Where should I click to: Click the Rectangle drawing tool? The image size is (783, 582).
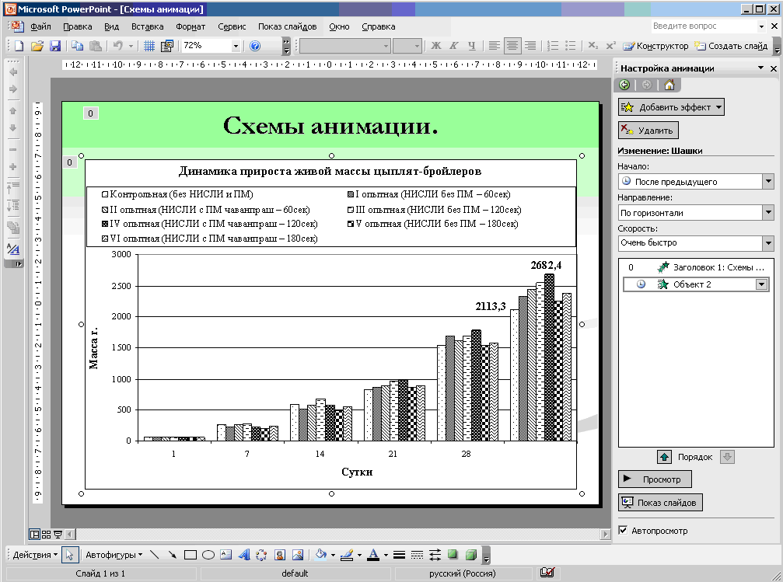pos(191,555)
